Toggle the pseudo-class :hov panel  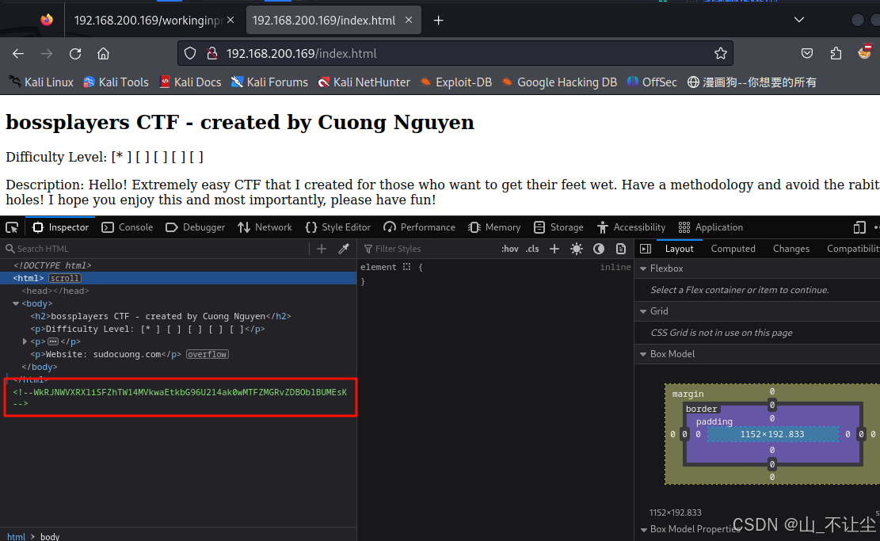509,248
